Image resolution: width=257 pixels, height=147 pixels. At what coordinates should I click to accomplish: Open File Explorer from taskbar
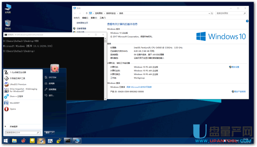(x=15, y=140)
